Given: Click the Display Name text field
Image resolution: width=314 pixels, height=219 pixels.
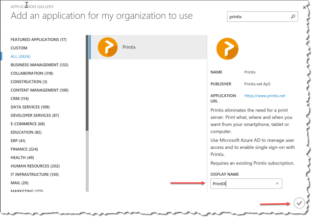Looking at the screenshot, I should click(x=241, y=183).
